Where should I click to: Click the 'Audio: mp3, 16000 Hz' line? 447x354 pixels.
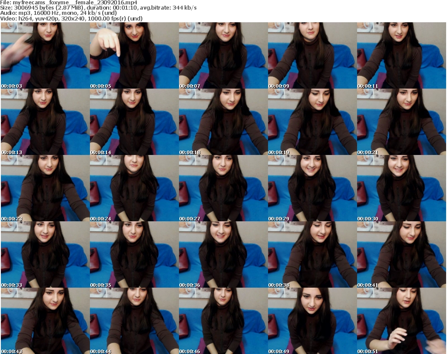(58, 13)
